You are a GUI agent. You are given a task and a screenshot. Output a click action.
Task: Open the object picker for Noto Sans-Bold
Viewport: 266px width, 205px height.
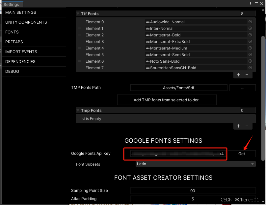point(250,61)
